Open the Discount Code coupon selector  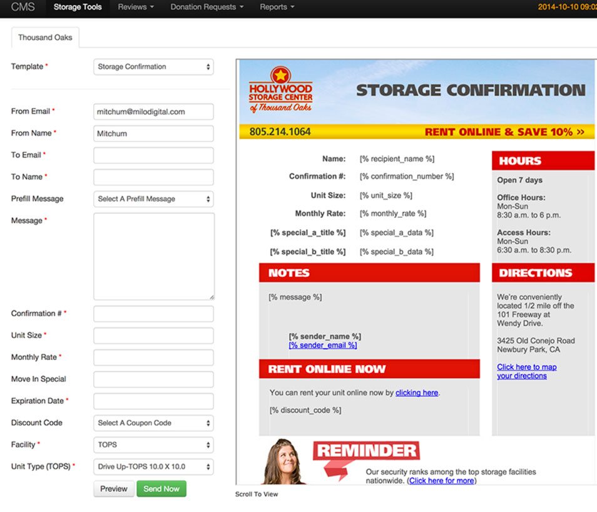(x=153, y=423)
